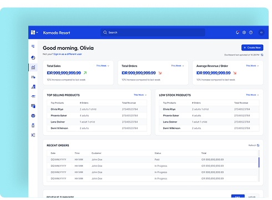Viewport: 272px width, 200px height.
Task: Click the Status column header in Recent Orders
Action: click(x=158, y=153)
